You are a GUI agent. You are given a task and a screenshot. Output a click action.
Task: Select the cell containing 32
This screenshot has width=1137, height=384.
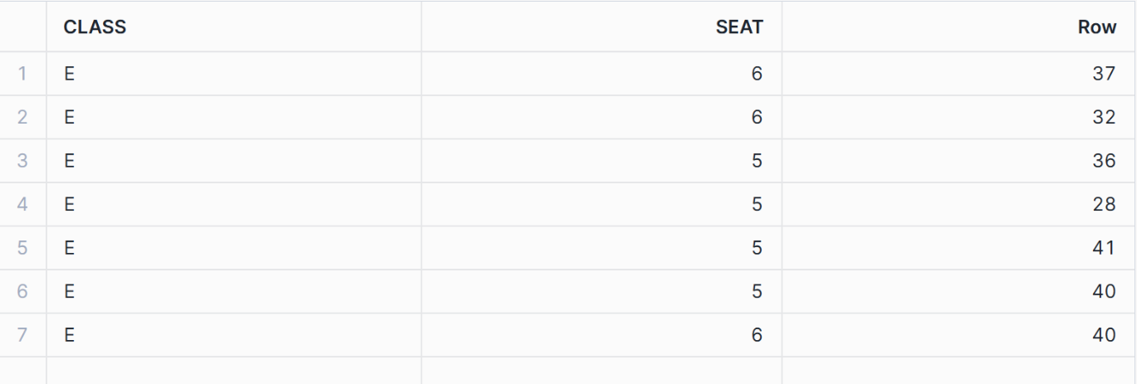959,117
